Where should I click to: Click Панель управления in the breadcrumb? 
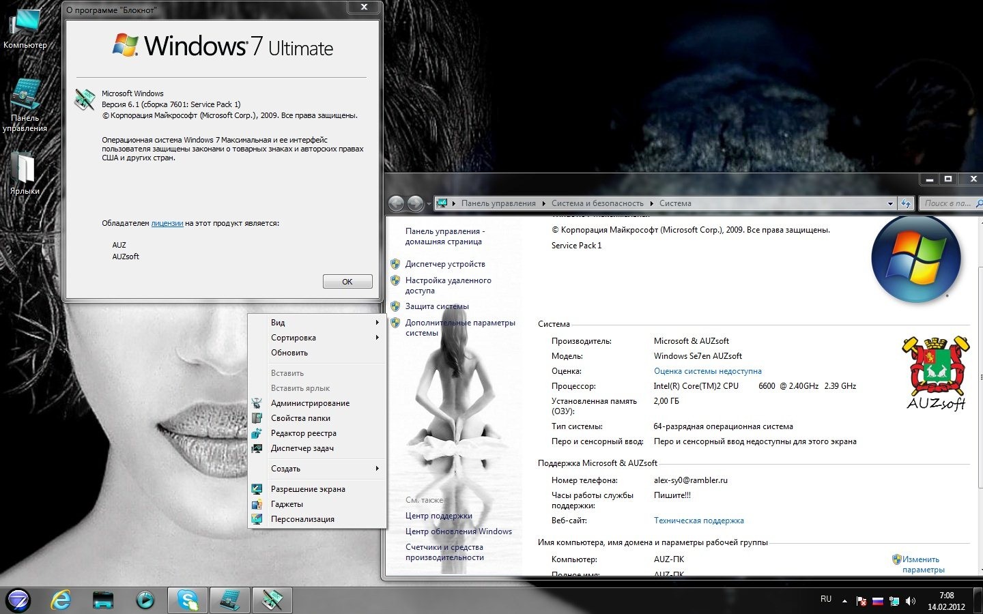point(498,203)
